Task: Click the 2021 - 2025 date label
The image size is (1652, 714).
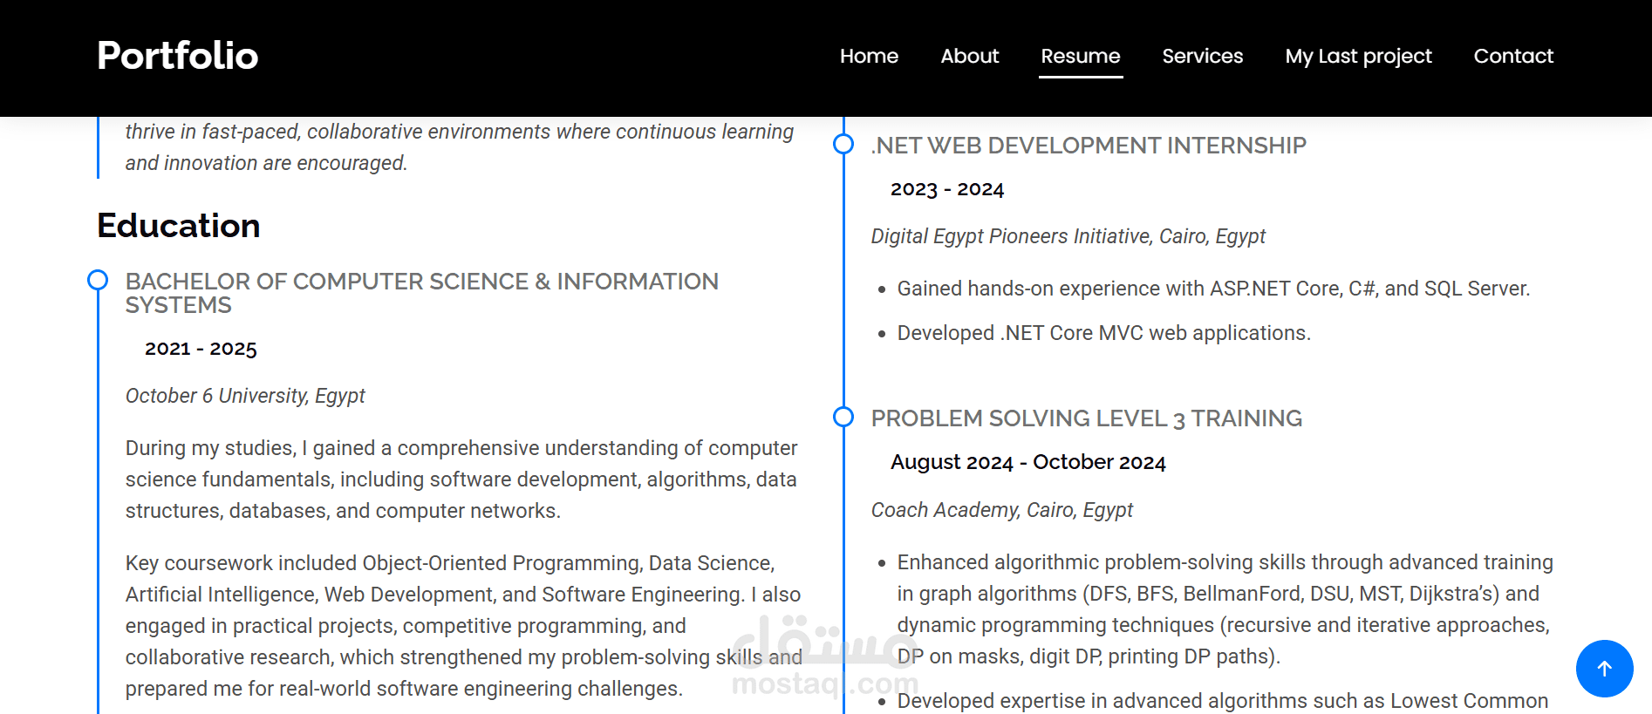Action: pyautogui.click(x=201, y=349)
